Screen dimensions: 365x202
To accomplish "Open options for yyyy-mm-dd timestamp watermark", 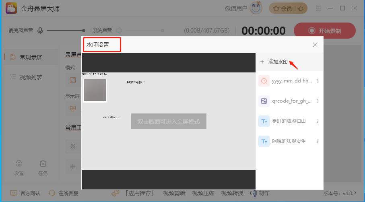I will click(x=318, y=81).
